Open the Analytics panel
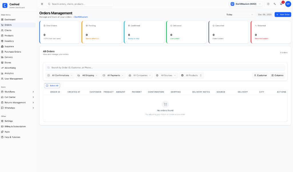Screen dimensions: 293x172 tap(9, 73)
